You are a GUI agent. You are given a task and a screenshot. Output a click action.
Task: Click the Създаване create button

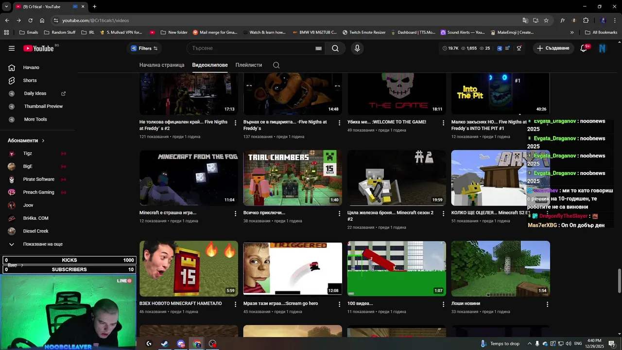pyautogui.click(x=553, y=48)
